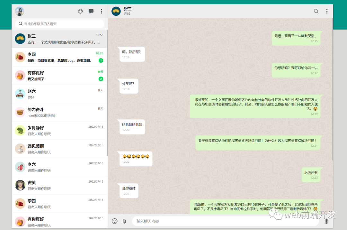
Task: Open the 努力奋斗 conversation
Action: click(x=59, y=112)
